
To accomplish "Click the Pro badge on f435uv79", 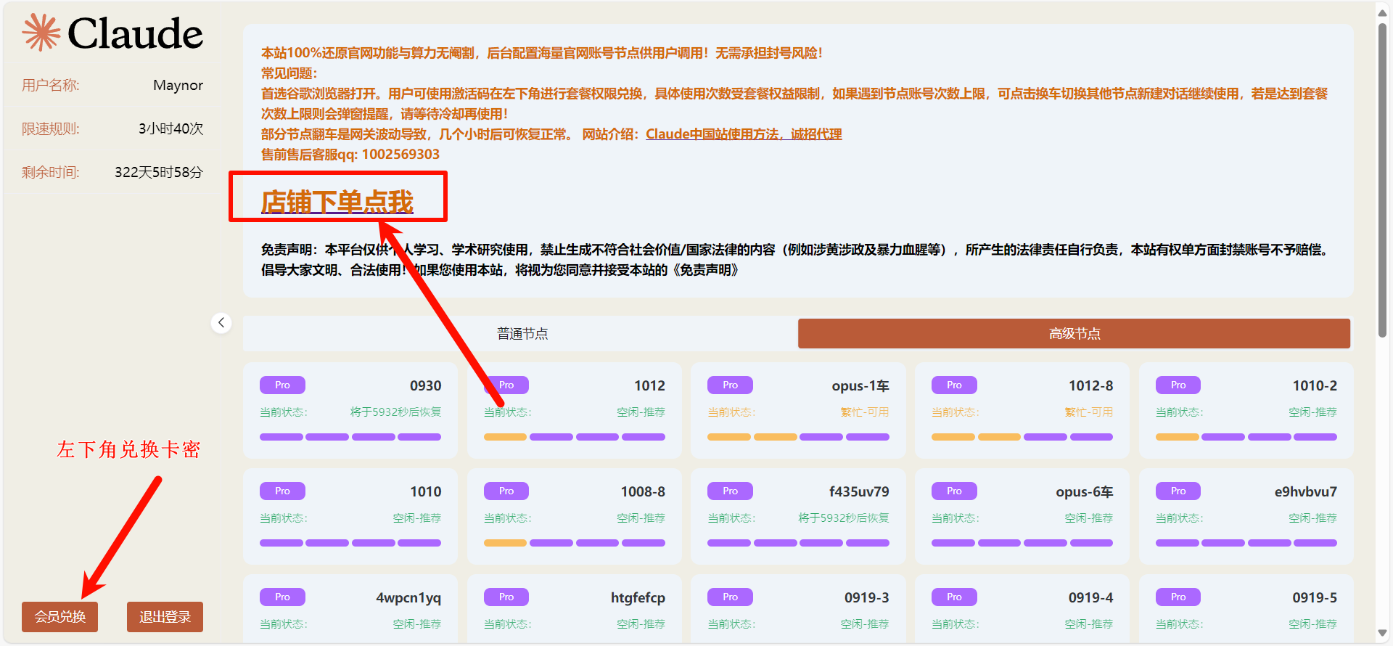I will 730,491.
